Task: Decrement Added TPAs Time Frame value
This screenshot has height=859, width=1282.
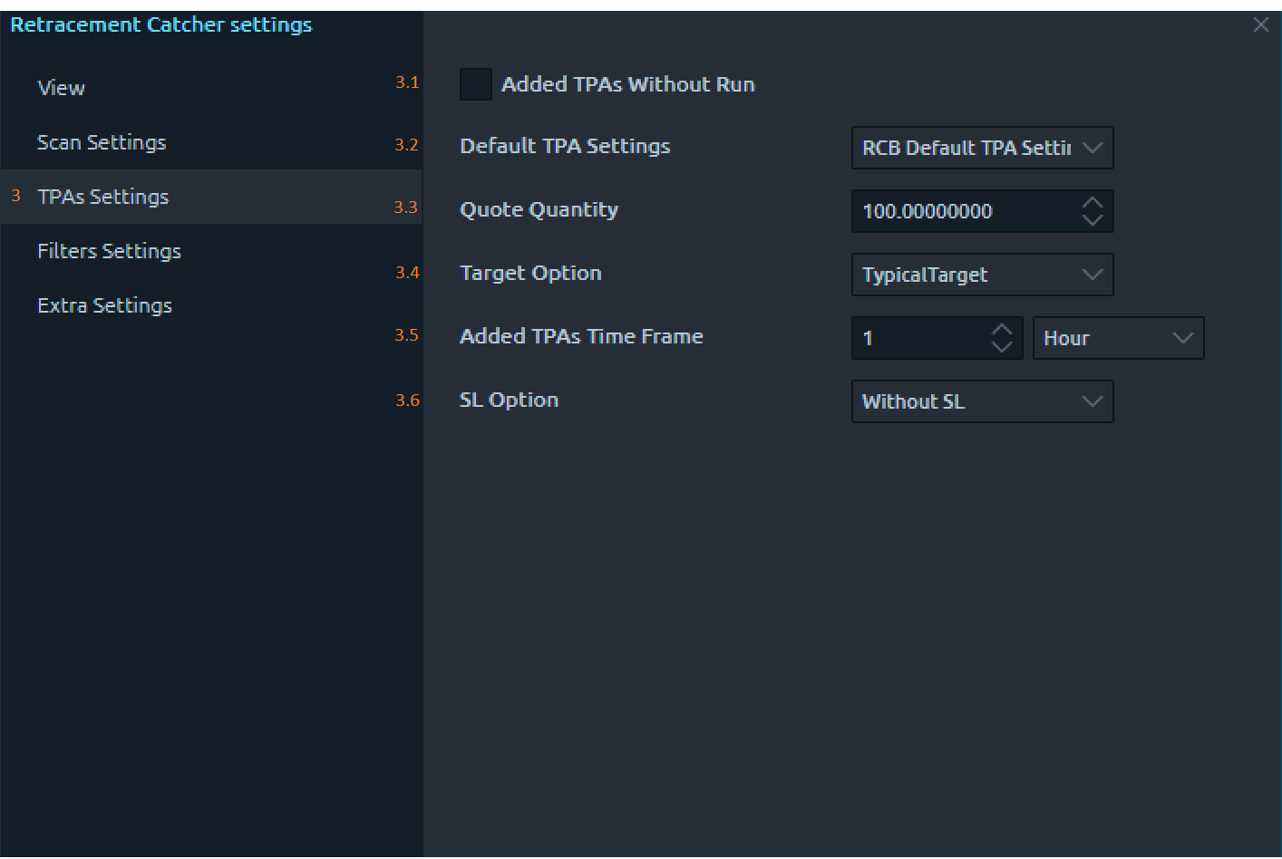Action: (1002, 347)
